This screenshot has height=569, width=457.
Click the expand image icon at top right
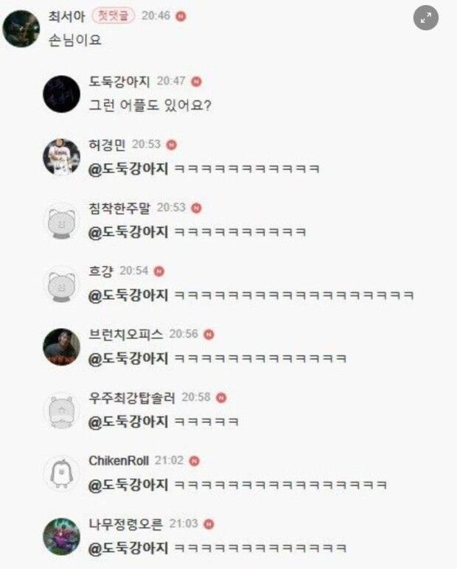pyautogui.click(x=426, y=18)
